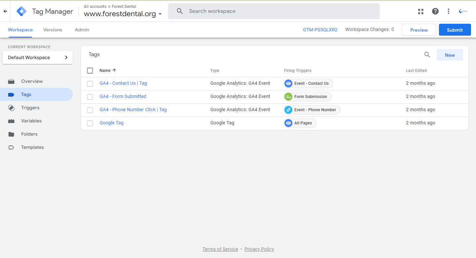Click the Phone Number trigger link icon
Screen dimensions: 476x258
[288, 110]
